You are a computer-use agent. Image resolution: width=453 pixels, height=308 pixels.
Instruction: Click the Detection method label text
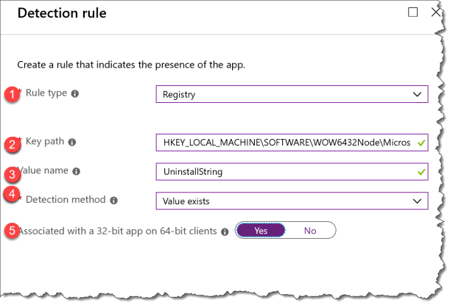click(66, 199)
